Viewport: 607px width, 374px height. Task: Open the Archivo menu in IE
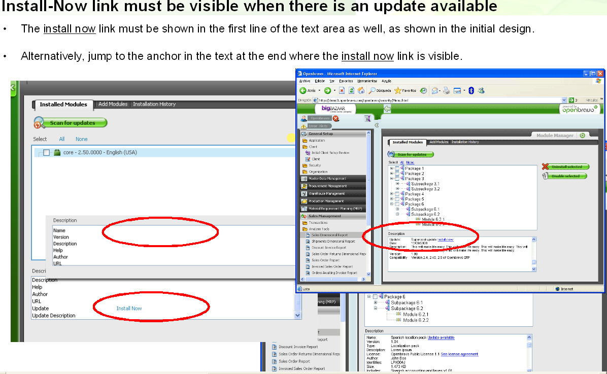305,81
